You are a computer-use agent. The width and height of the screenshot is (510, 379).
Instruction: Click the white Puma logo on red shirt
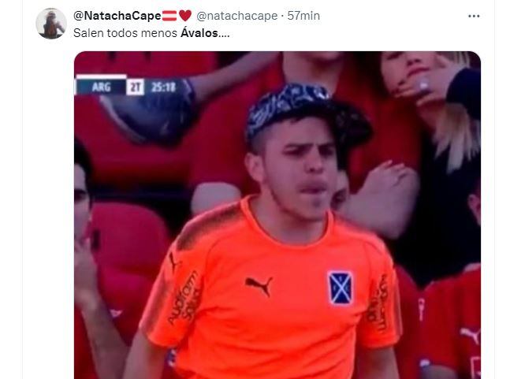pos(470,335)
